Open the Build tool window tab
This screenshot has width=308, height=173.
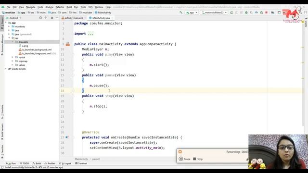37,163
